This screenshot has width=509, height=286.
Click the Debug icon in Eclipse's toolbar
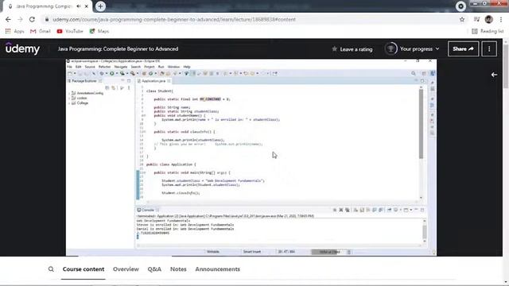pyautogui.click(x=102, y=74)
